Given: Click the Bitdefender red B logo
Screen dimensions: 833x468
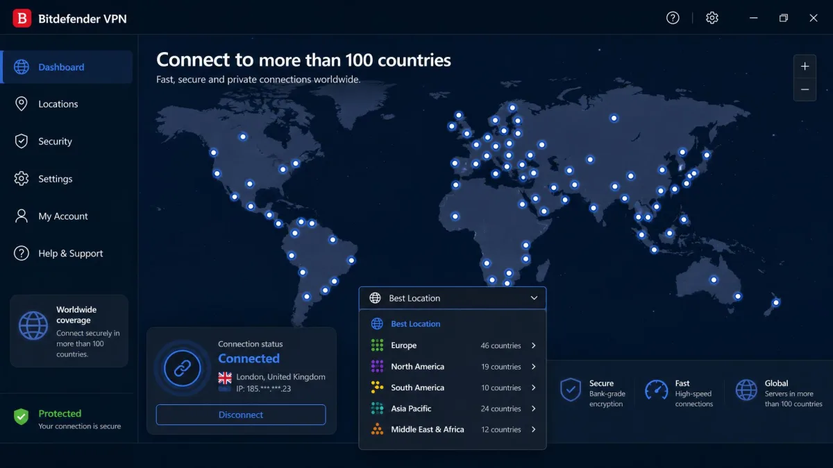Looking at the screenshot, I should click(22, 18).
